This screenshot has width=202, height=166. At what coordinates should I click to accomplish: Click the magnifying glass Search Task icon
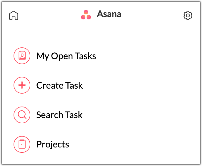[x=22, y=115]
